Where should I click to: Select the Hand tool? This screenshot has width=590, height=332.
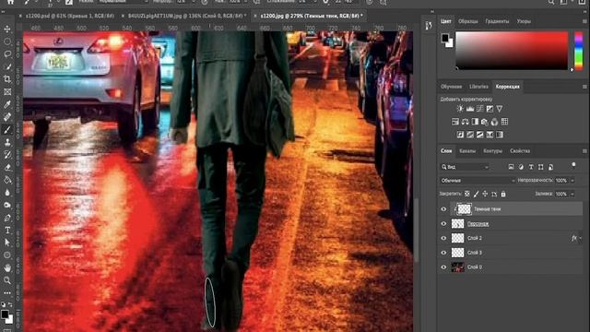pos(7,267)
